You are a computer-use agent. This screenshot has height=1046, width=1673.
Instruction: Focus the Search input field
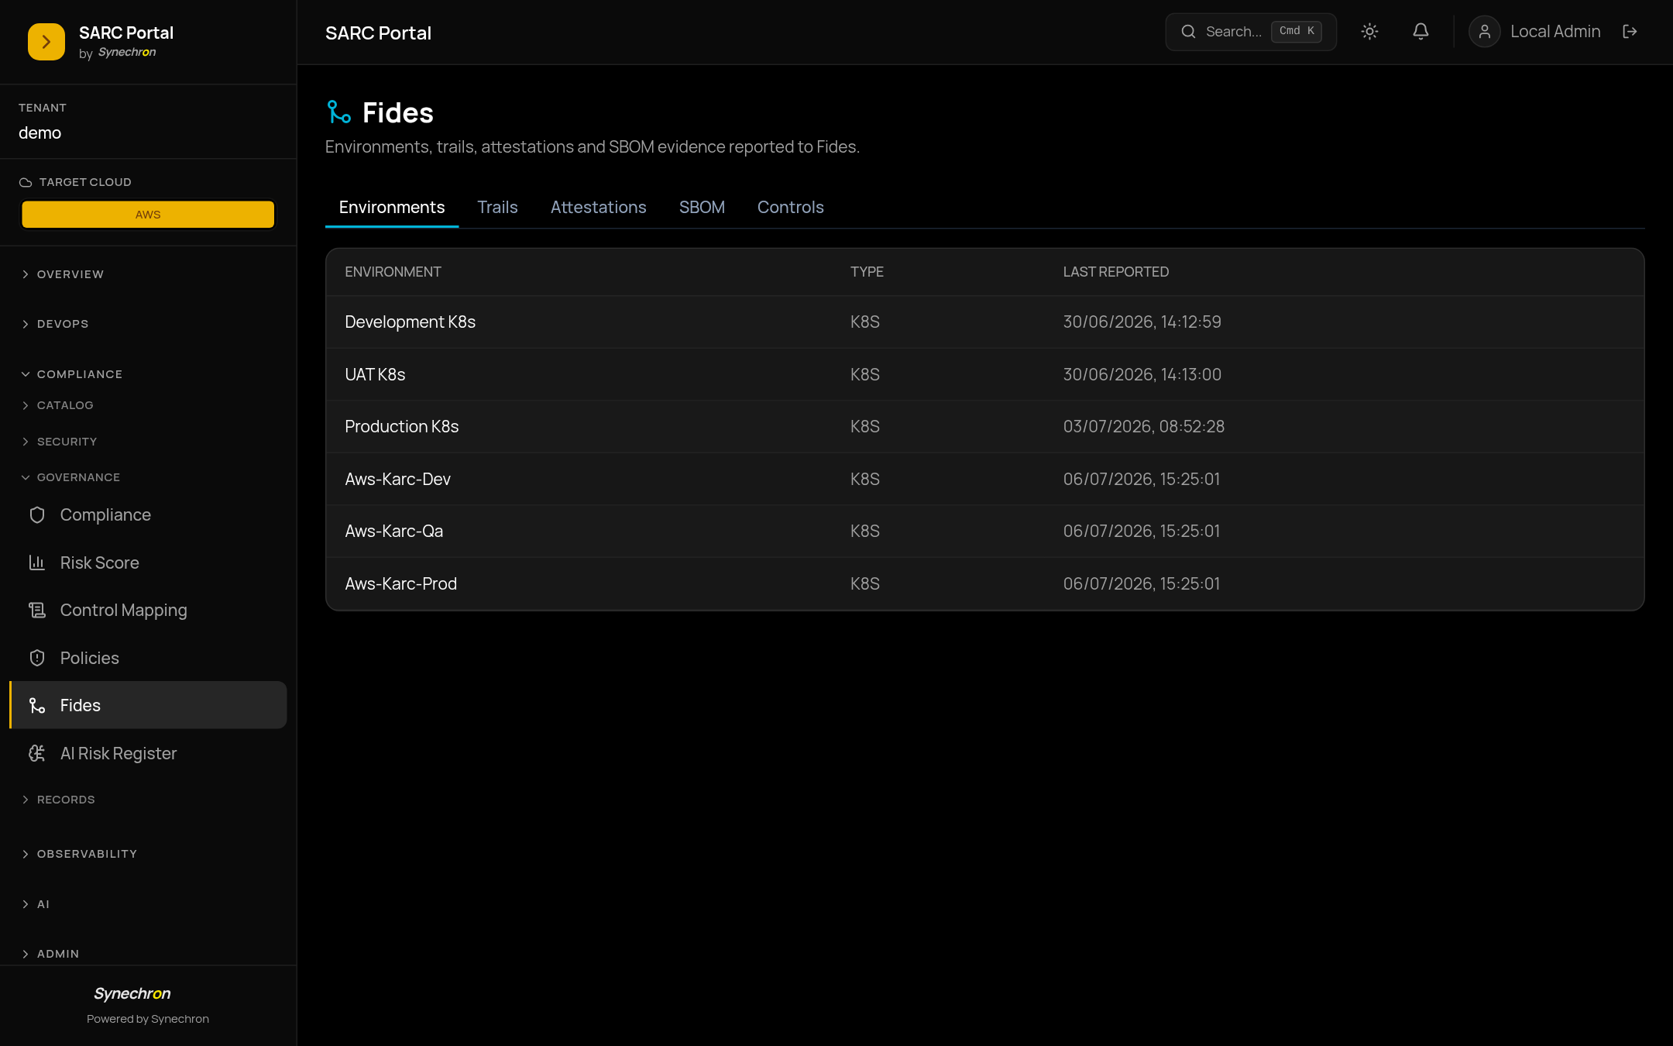pyautogui.click(x=1250, y=32)
